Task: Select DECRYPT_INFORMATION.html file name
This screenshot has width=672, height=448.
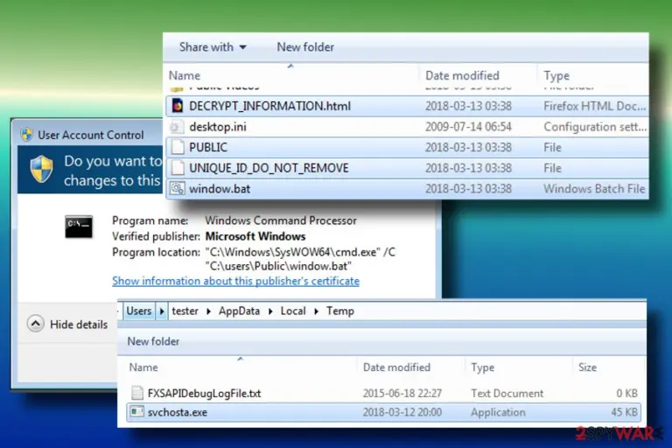Action: tap(269, 107)
